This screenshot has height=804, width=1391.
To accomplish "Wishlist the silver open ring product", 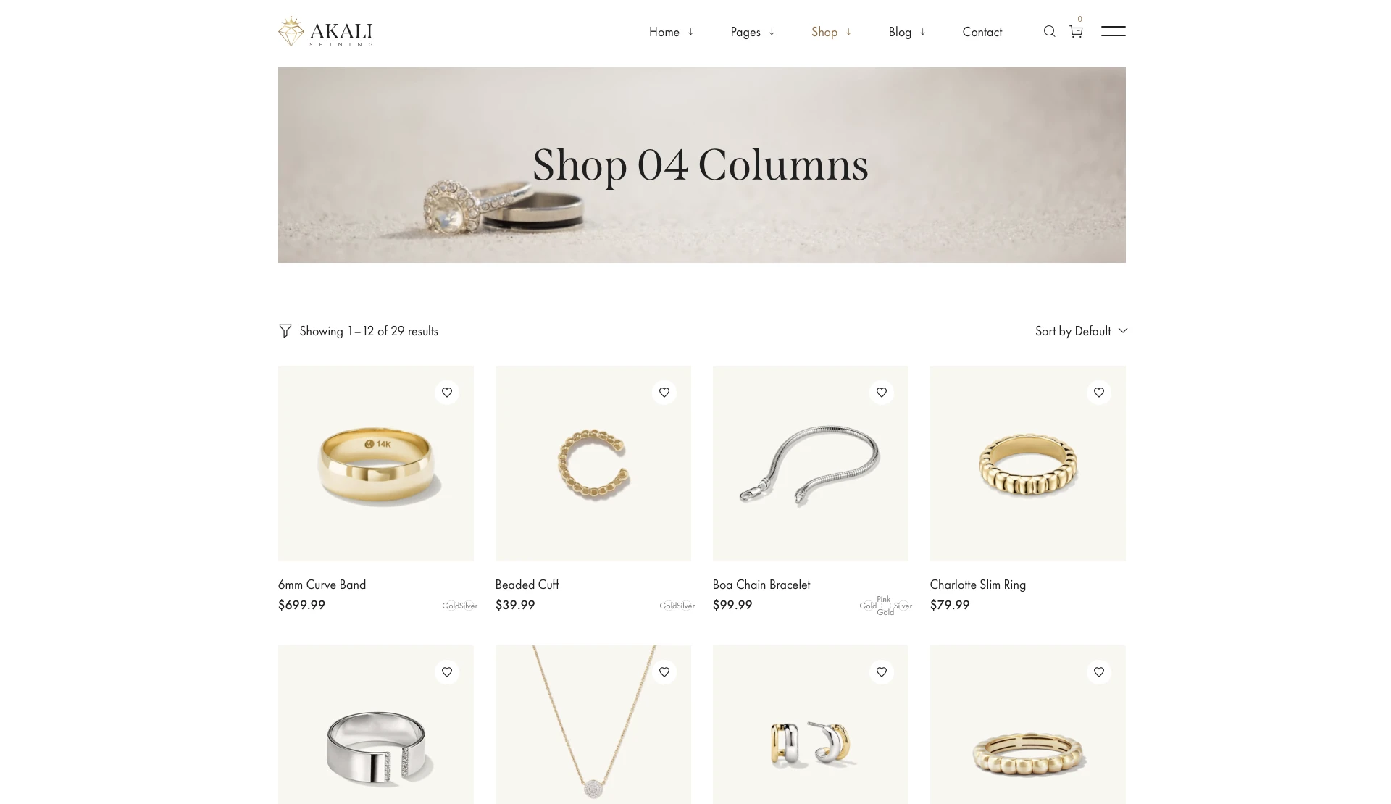I will point(447,672).
